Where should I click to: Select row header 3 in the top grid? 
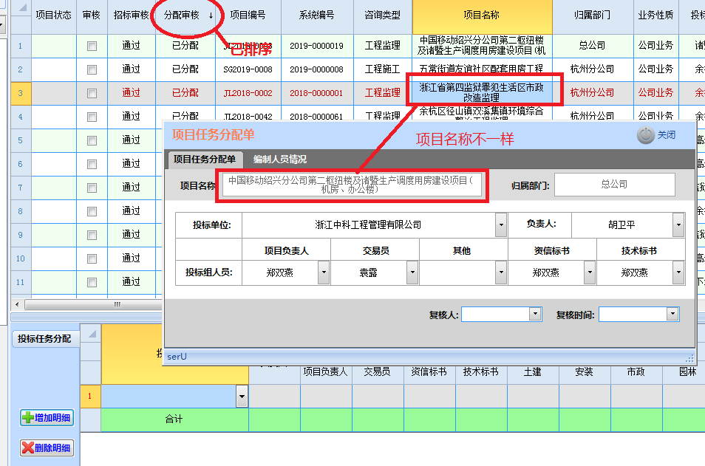(x=21, y=94)
